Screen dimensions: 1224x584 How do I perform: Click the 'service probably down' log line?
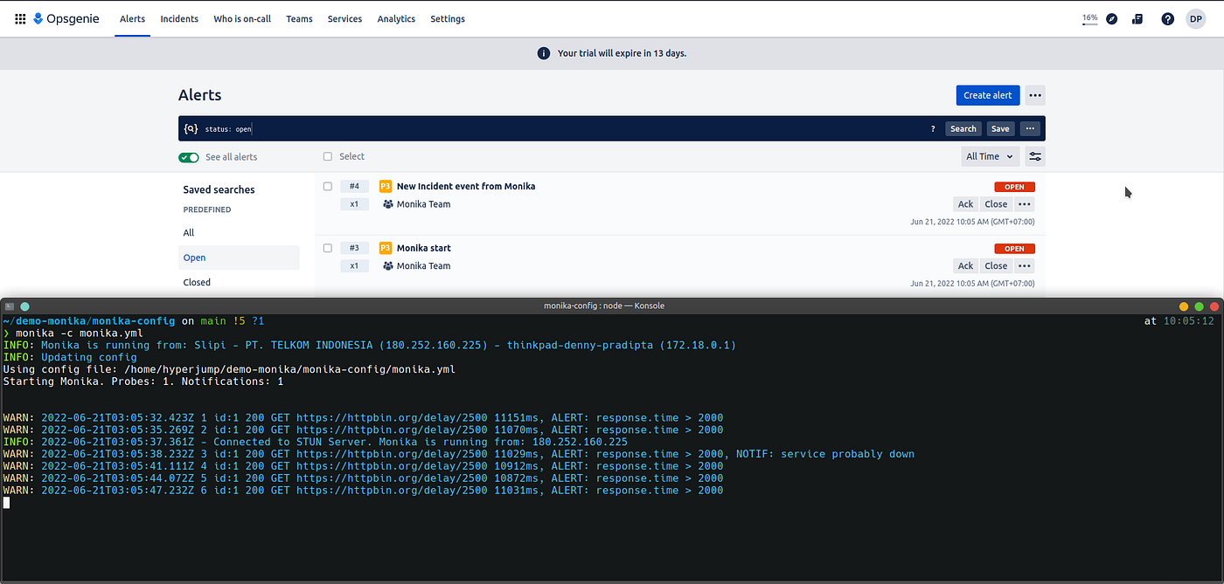(458, 454)
